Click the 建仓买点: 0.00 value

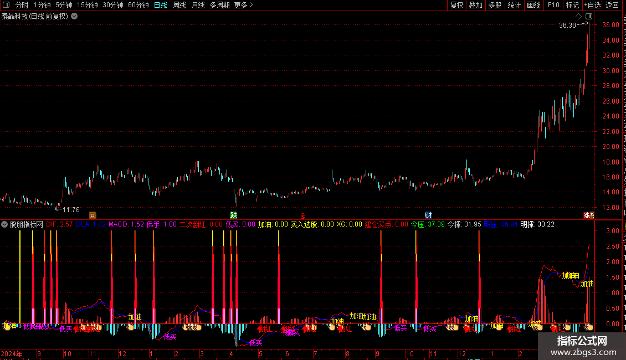coord(387,224)
